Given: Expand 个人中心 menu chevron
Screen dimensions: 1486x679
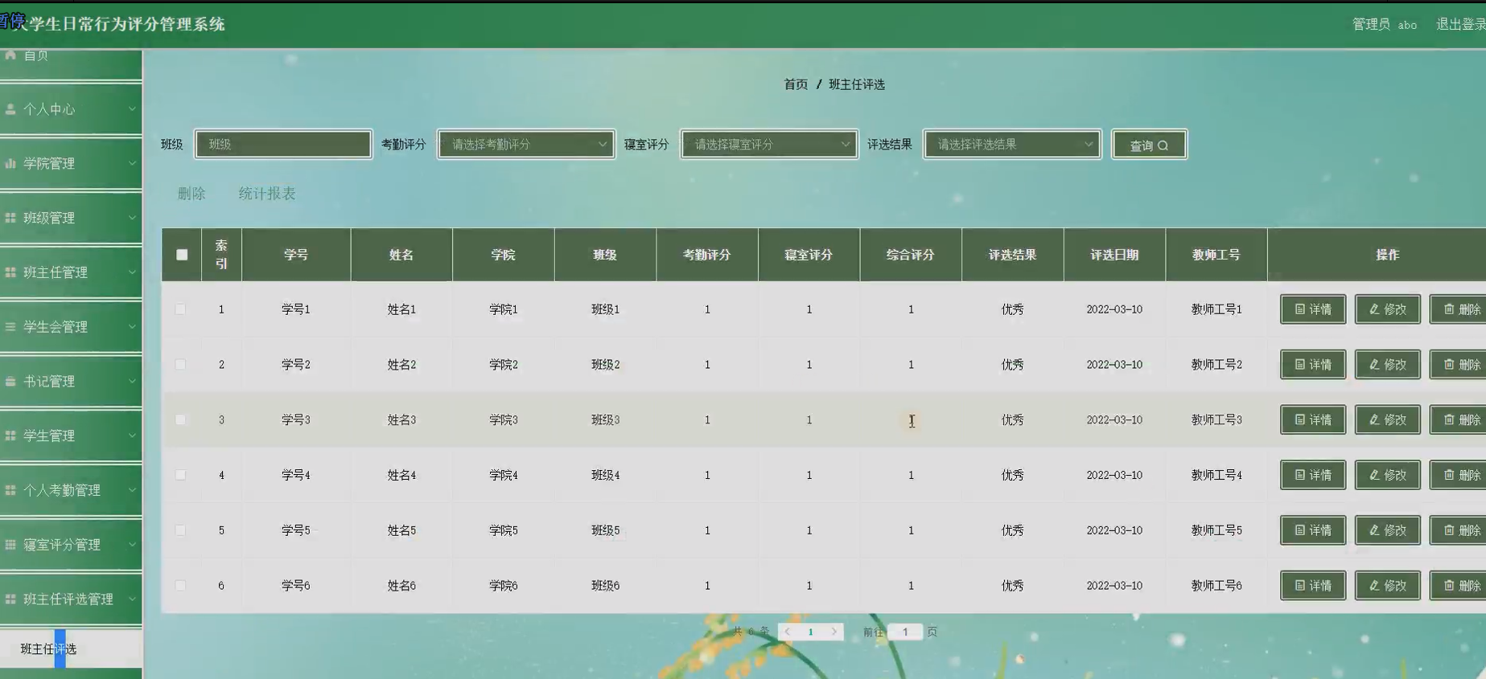Looking at the screenshot, I should click(132, 108).
